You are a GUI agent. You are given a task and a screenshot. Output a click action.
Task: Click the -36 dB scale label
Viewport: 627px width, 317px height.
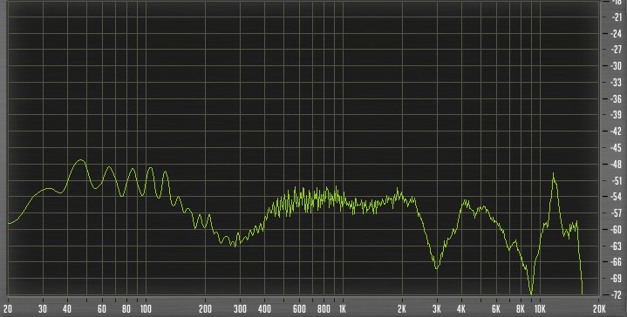(x=617, y=98)
